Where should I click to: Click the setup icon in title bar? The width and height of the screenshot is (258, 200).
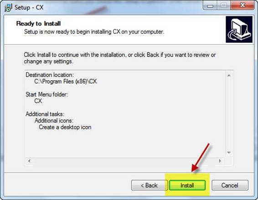8,8
